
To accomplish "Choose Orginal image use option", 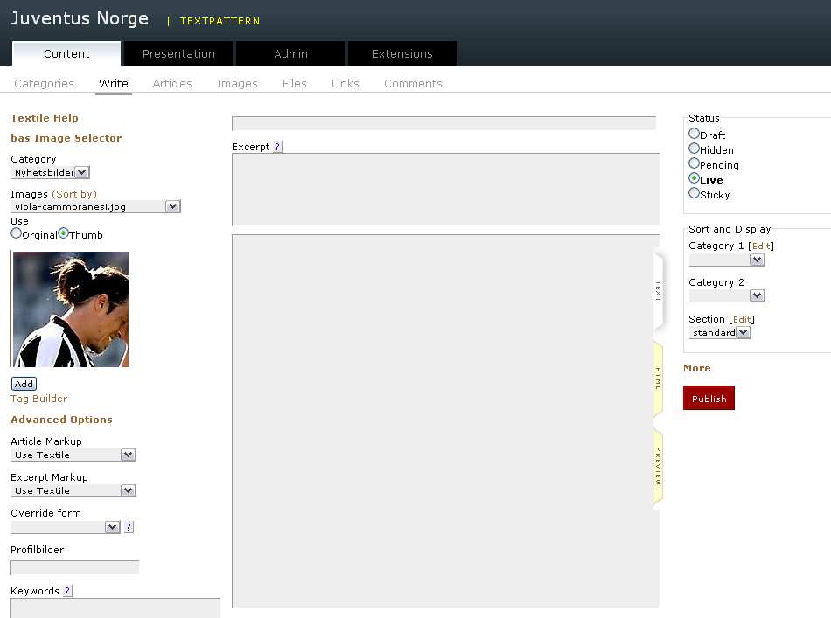I will (x=16, y=233).
